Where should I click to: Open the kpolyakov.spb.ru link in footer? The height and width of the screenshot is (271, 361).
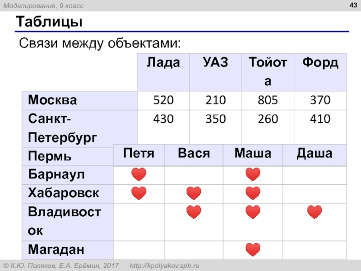pyautogui.click(x=165, y=265)
